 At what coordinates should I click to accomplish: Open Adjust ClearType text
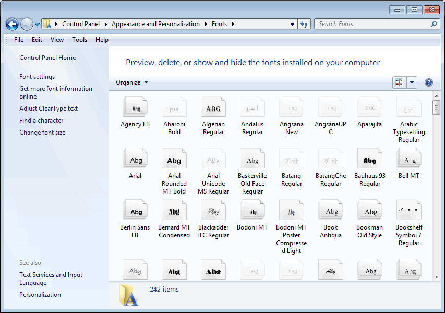(x=49, y=109)
